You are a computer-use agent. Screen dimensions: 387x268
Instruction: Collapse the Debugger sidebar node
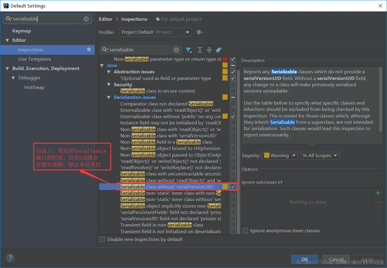(x=13, y=78)
